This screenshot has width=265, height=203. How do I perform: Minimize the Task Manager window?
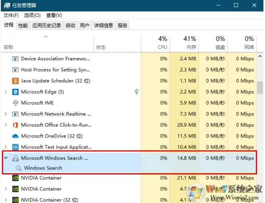pyautogui.click(x=218, y=6)
